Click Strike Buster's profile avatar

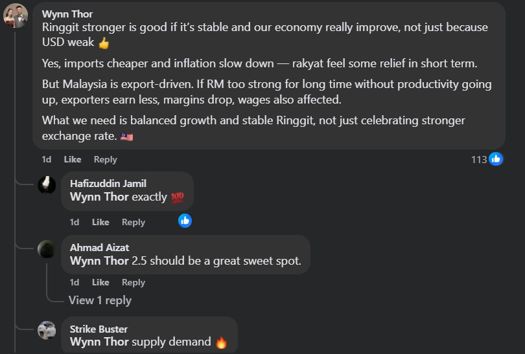46,330
